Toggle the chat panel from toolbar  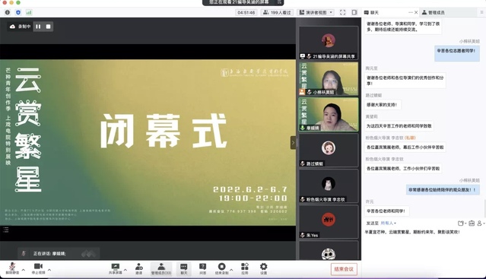[x=184, y=268]
